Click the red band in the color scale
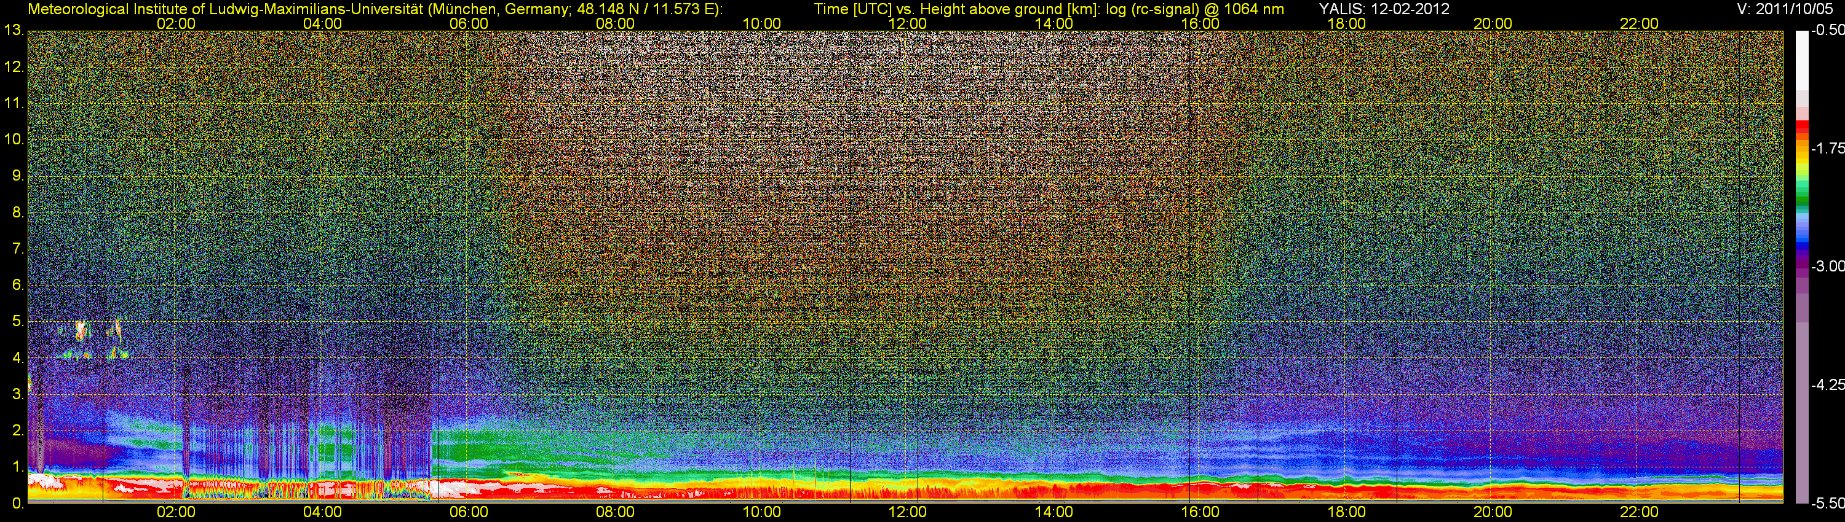 (x=1801, y=127)
